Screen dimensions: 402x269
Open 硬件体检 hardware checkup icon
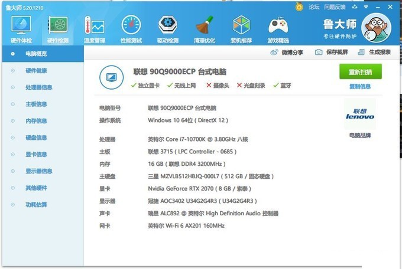point(21,29)
